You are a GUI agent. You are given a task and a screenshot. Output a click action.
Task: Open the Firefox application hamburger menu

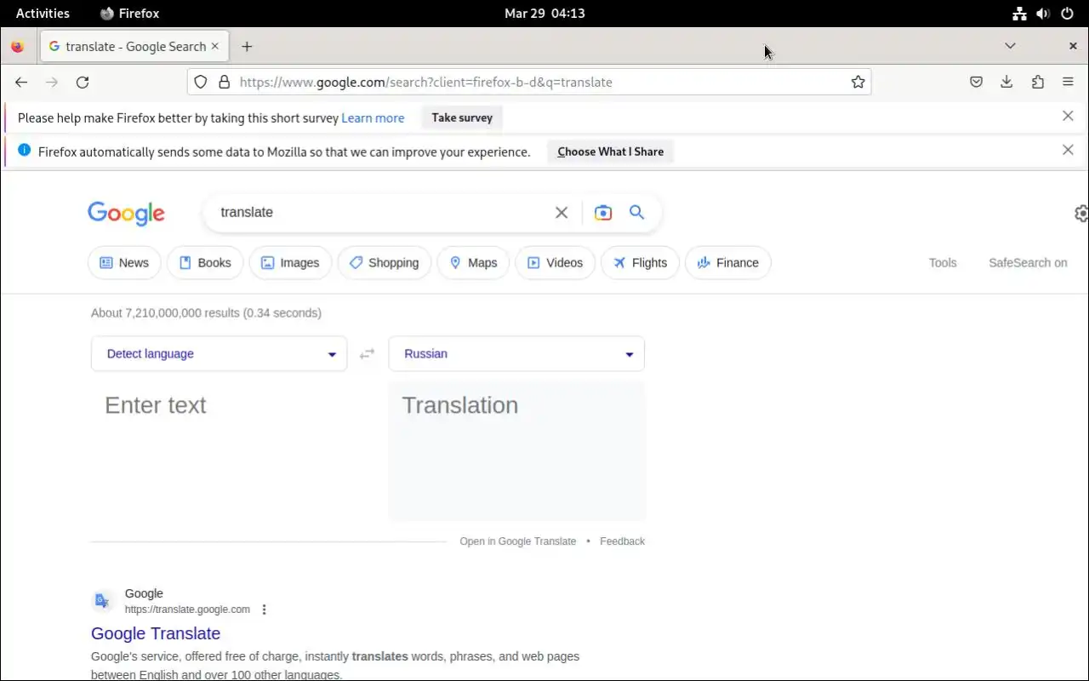(x=1068, y=82)
